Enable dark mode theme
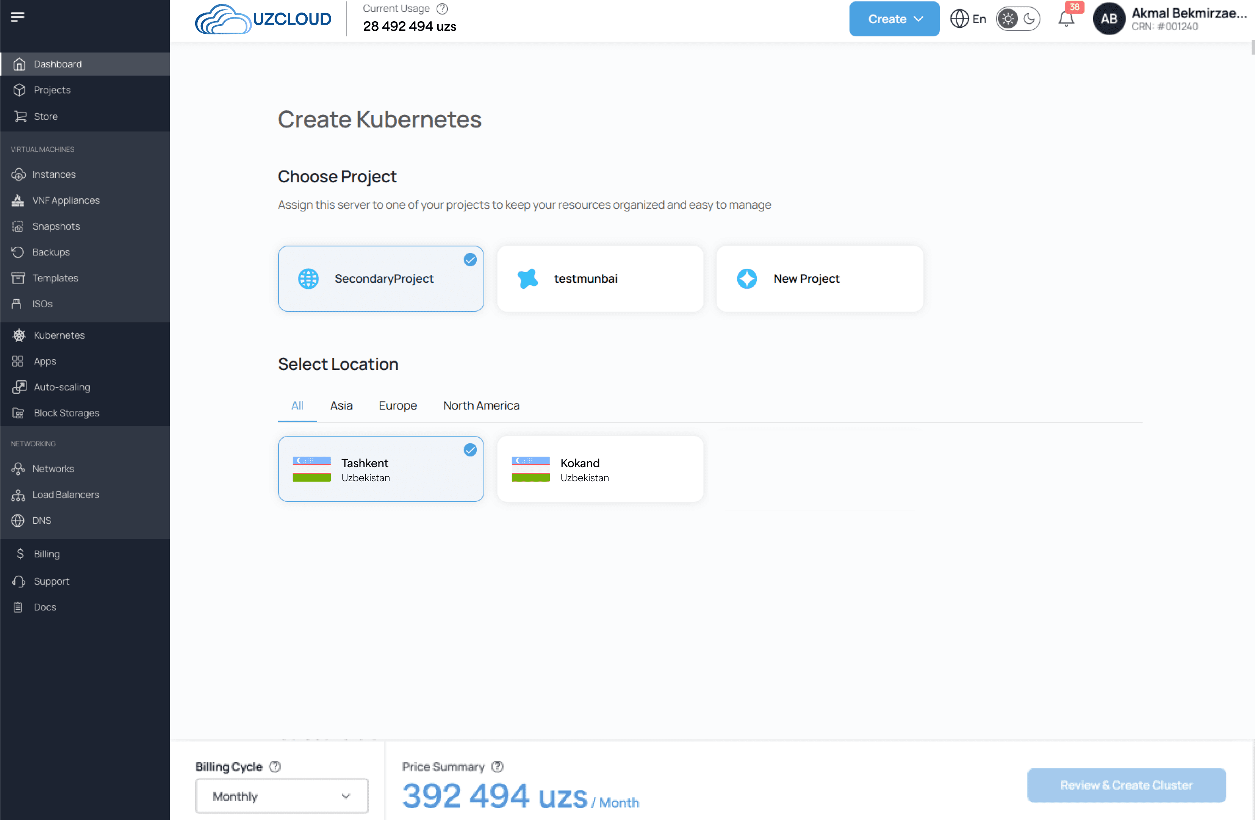 [1029, 19]
